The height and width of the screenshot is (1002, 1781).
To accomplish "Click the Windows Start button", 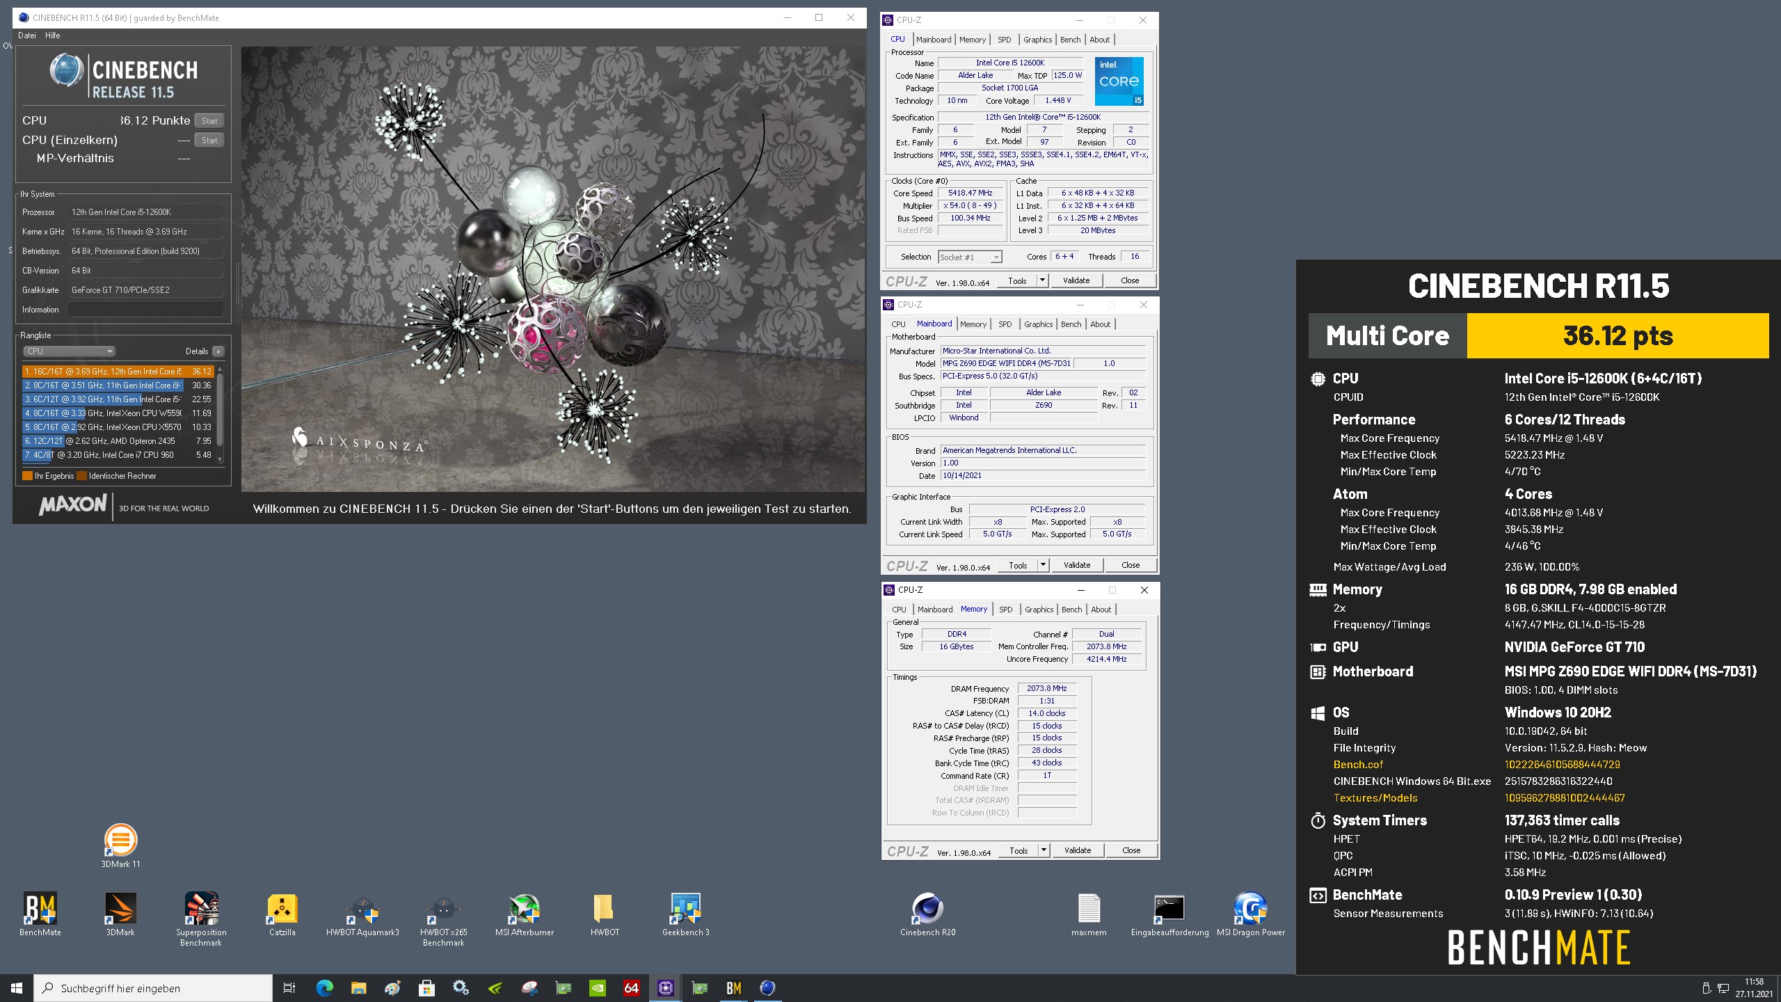I will tap(17, 988).
